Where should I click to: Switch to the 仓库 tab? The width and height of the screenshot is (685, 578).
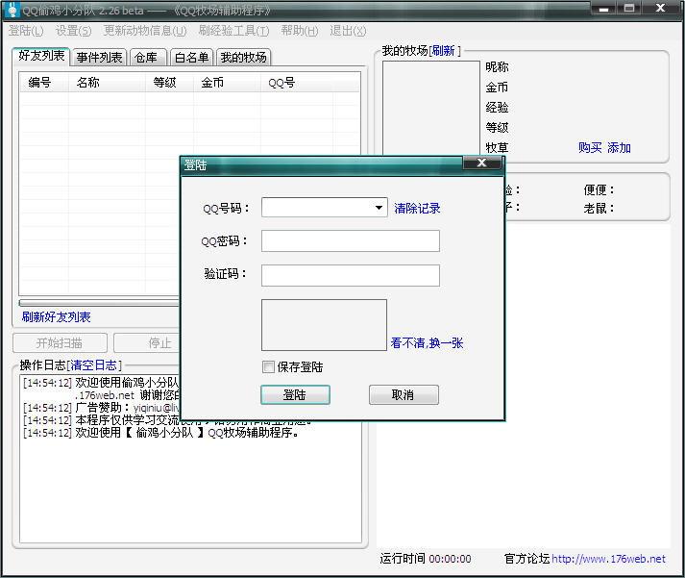pos(146,58)
